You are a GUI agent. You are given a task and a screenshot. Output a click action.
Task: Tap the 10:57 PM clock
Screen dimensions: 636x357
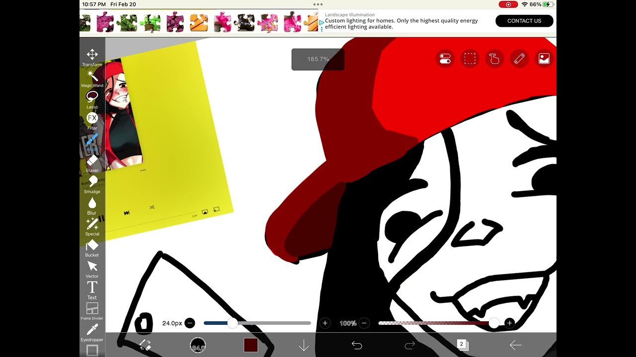click(x=94, y=4)
